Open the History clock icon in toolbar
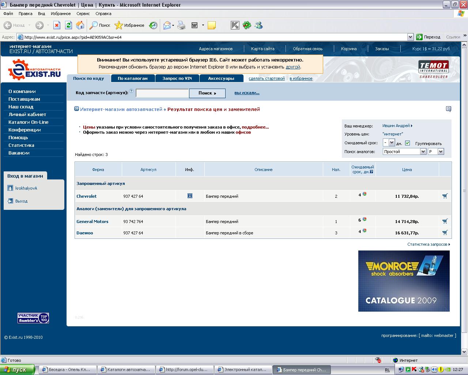 pyautogui.click(x=153, y=25)
